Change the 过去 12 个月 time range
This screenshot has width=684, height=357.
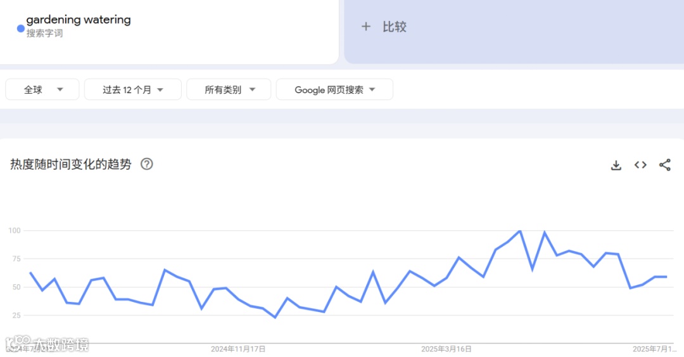[132, 89]
